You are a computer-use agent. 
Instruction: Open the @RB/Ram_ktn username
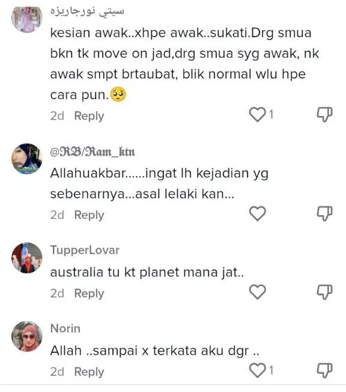[x=93, y=152]
